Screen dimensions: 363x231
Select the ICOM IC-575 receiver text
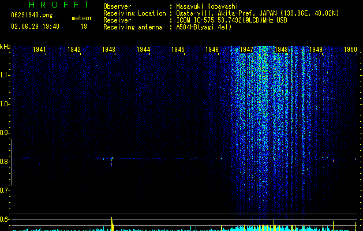[231, 20]
